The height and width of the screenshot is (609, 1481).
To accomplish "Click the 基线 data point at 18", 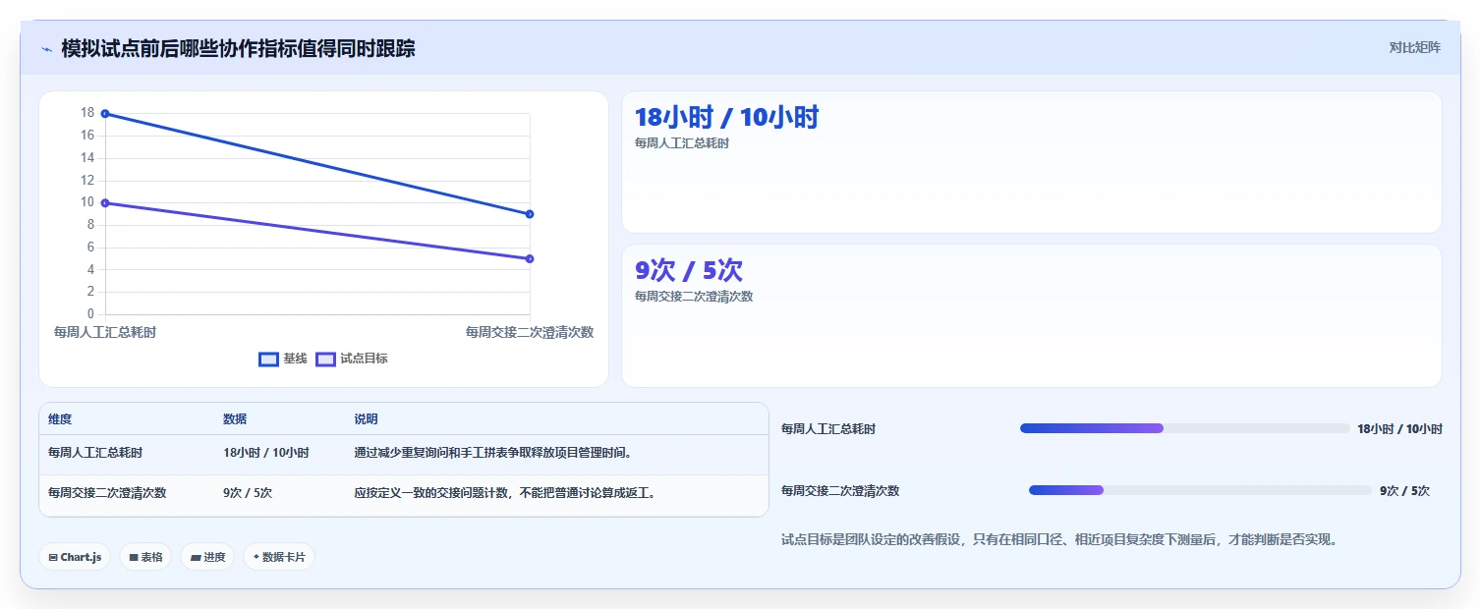I will 105,114.
